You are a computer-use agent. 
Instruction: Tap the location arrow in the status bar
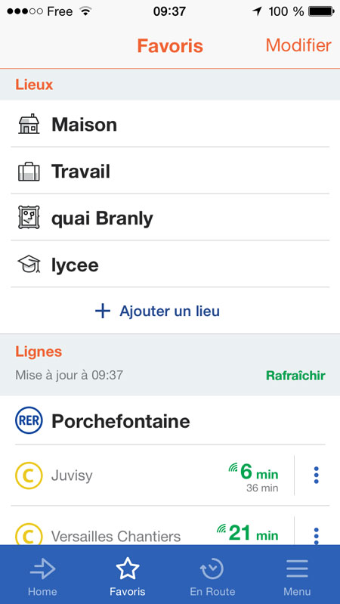(257, 11)
